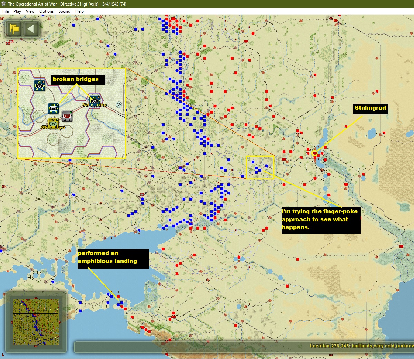
Task: Open the File menu
Action: pyautogui.click(x=6, y=11)
